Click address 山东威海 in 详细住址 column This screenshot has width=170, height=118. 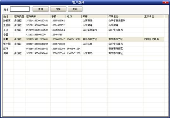click(x=113, y=25)
